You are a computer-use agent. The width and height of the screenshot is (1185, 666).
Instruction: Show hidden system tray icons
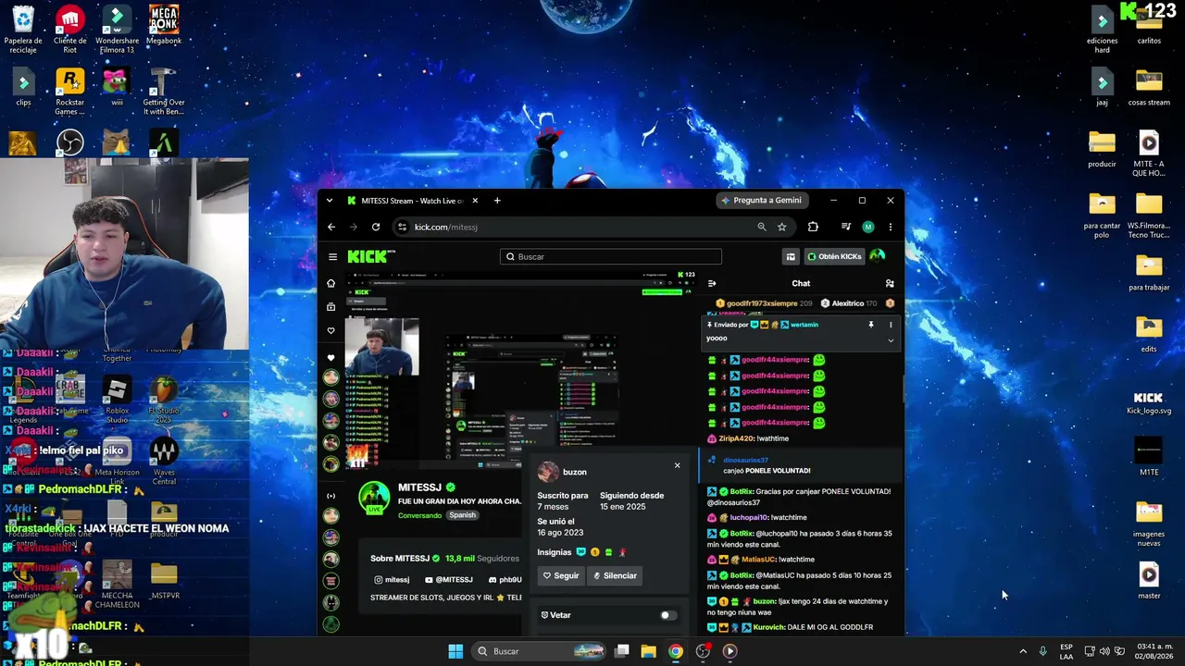coord(1023,651)
